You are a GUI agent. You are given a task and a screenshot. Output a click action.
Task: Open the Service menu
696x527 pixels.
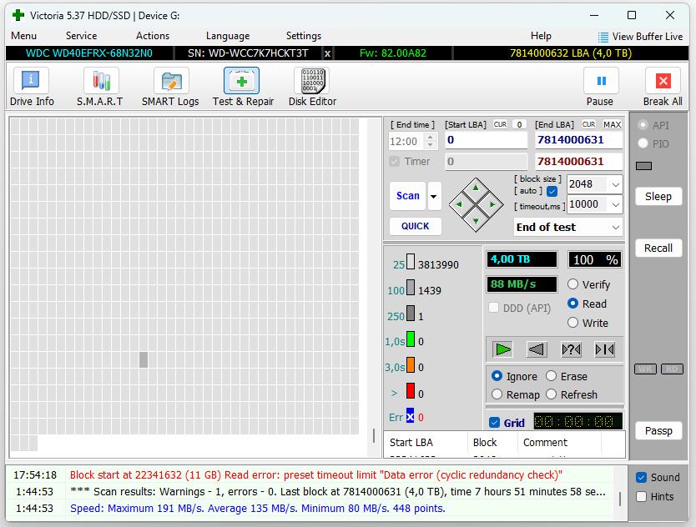[x=81, y=36]
